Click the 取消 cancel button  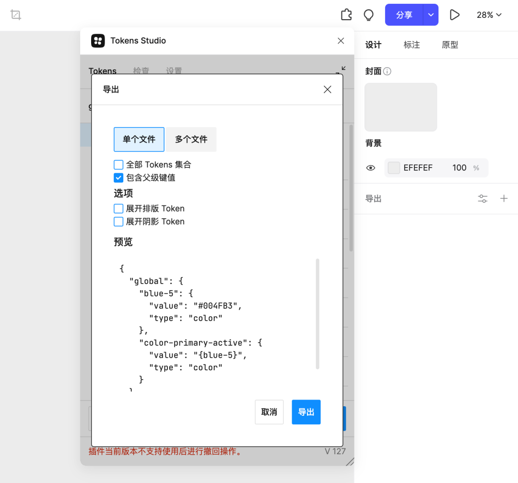point(269,412)
